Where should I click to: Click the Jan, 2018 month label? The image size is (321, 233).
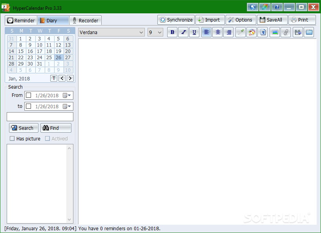tap(19, 79)
